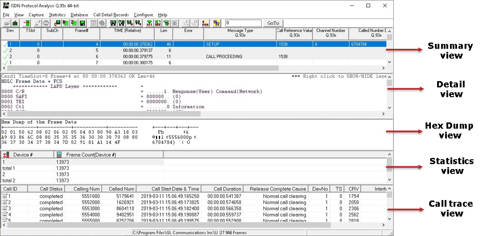Click the Call Status column header
The height and width of the screenshot is (236, 481).
tap(46, 189)
